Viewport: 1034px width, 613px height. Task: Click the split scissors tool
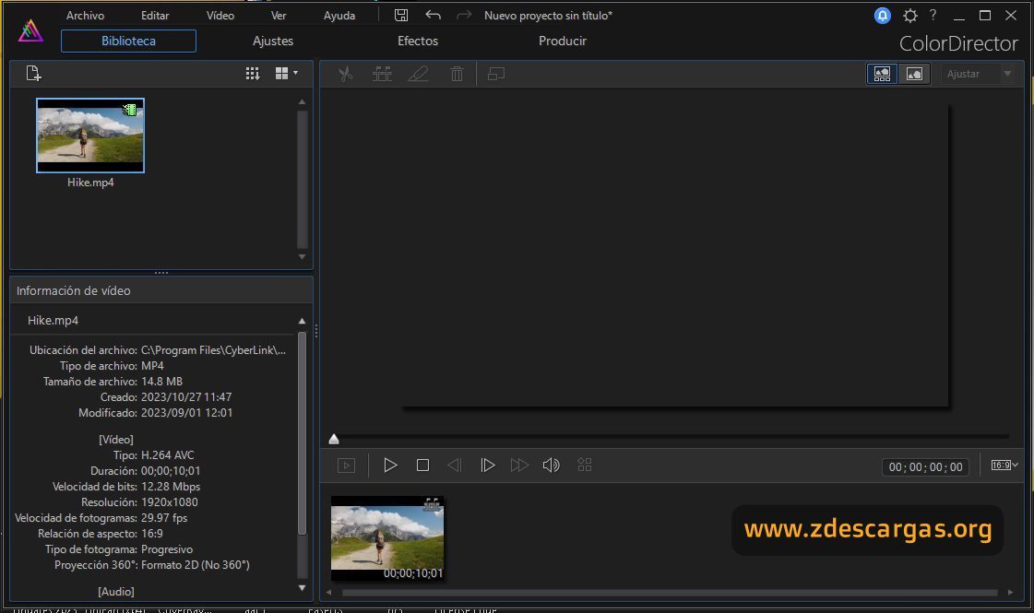346,74
